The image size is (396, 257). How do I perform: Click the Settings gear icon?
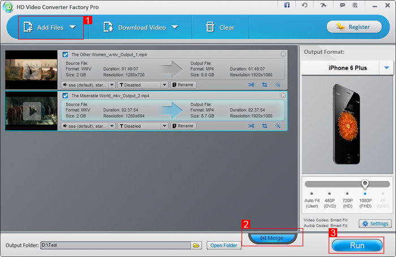365,224
